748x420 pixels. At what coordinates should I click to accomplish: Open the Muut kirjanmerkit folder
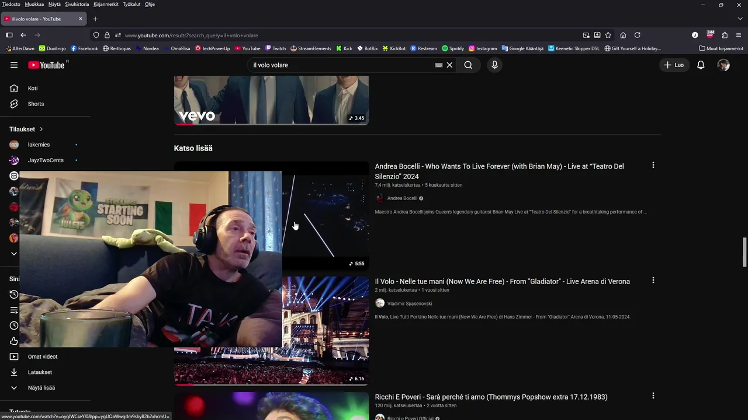tap(721, 48)
